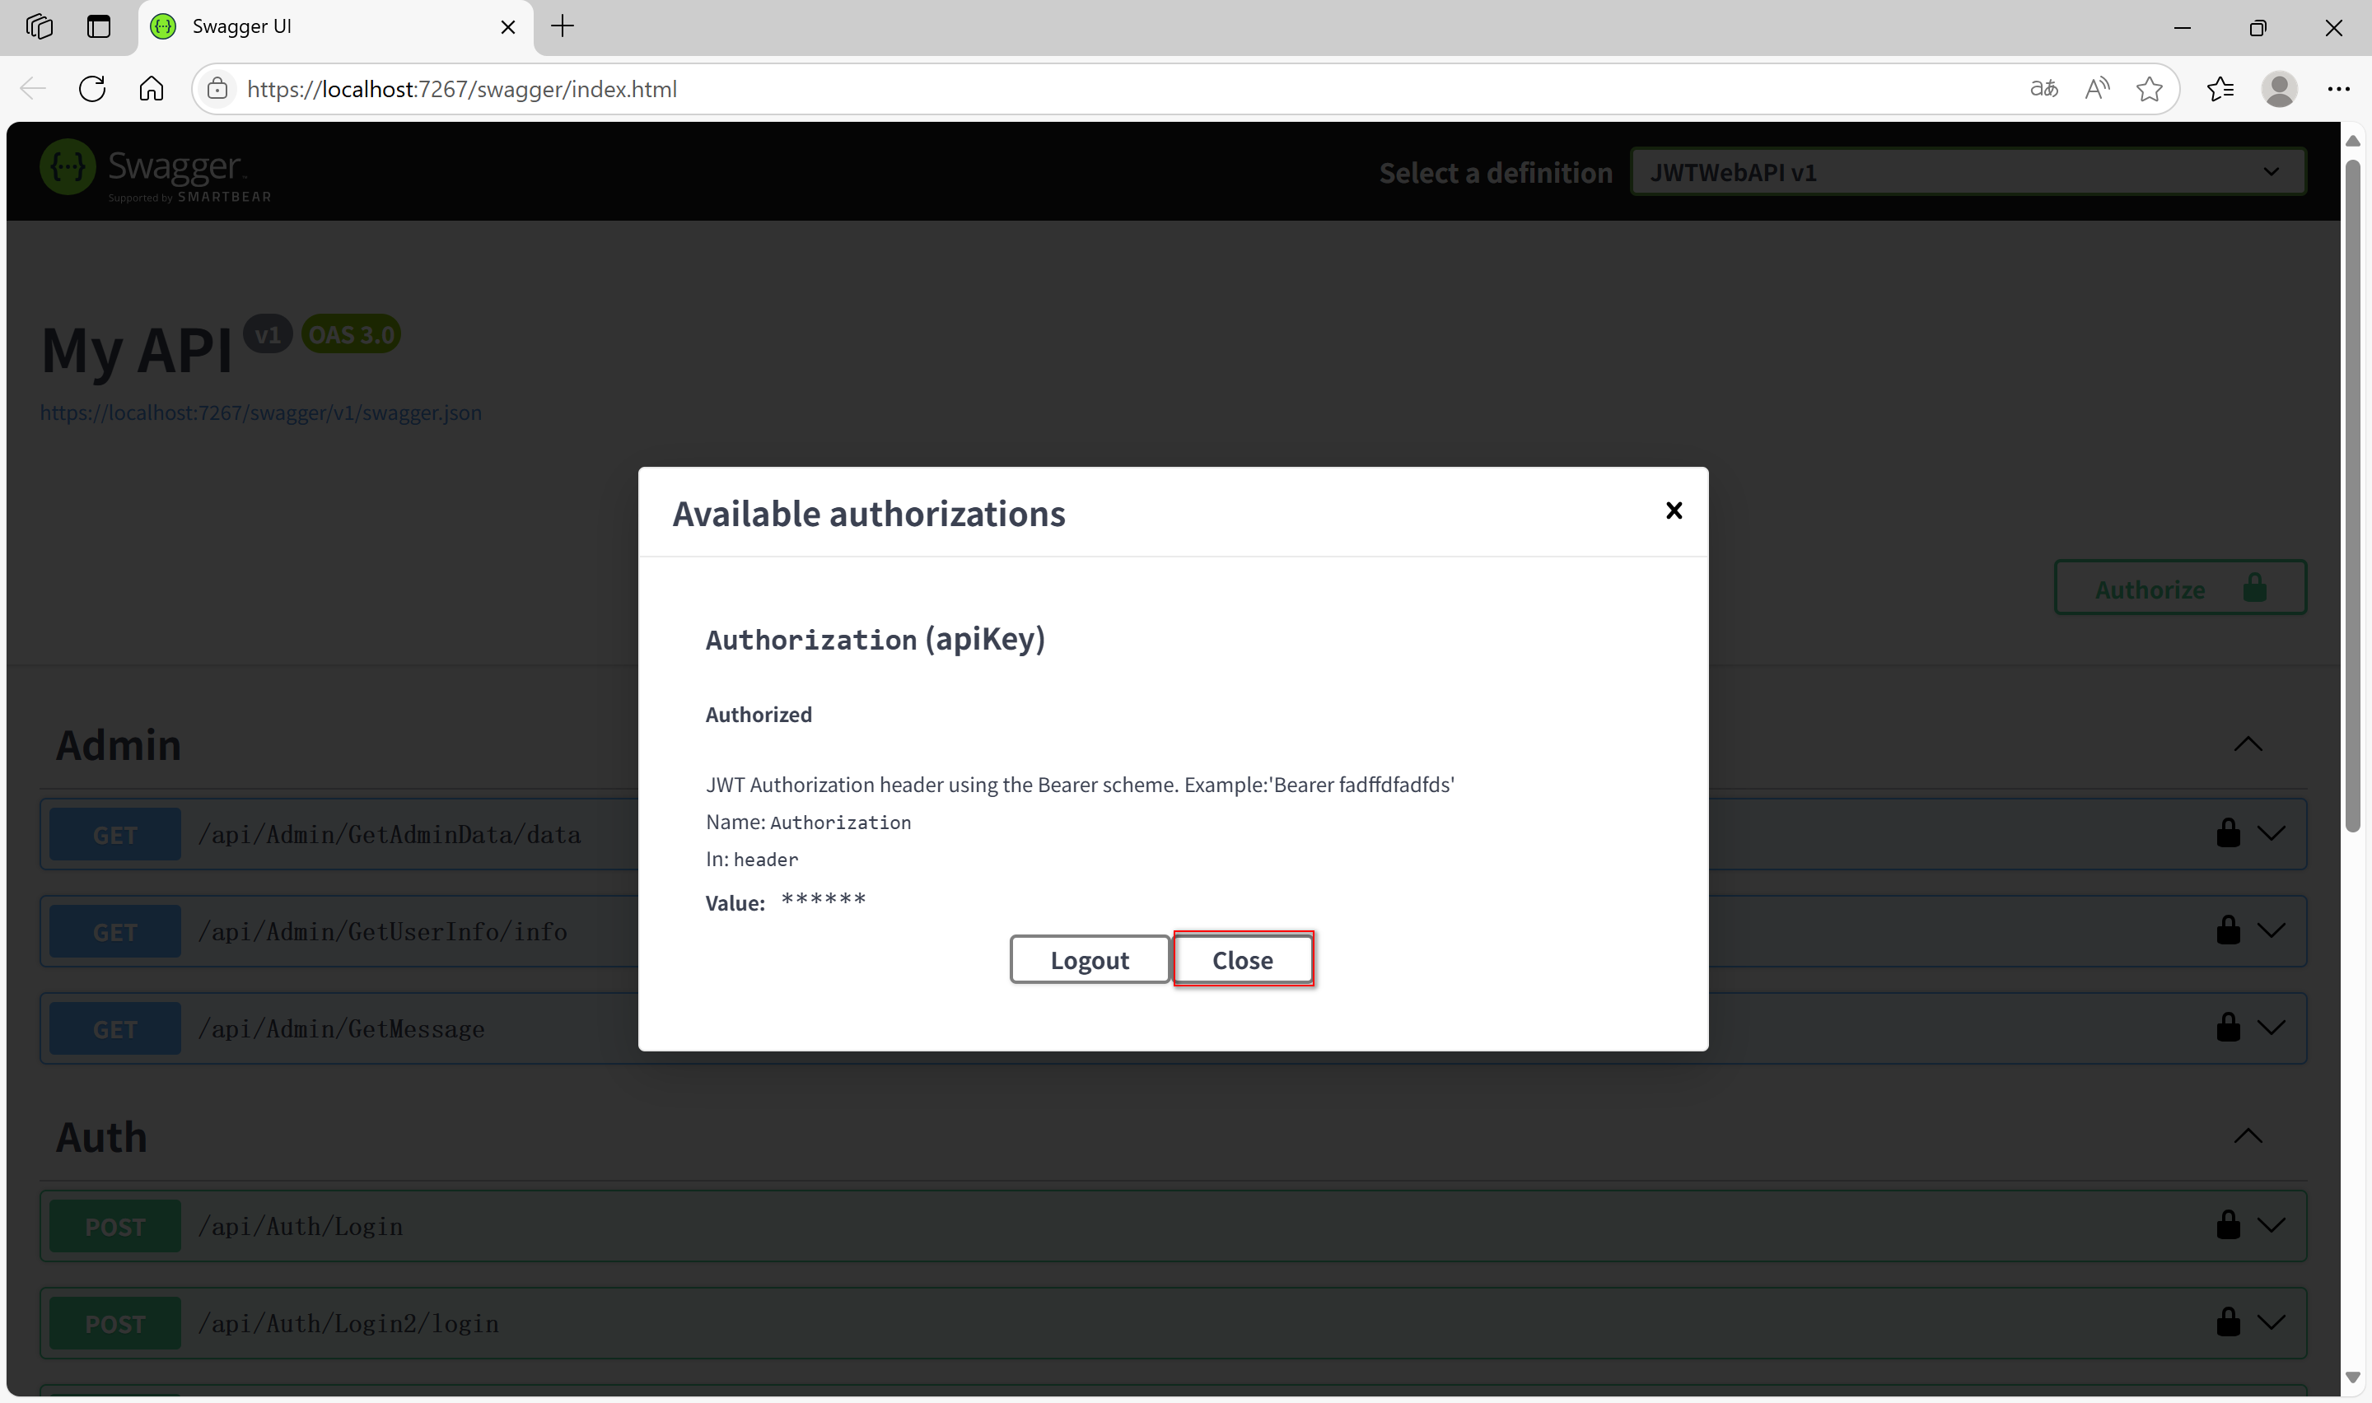Open a new browser tab
Screen dimensions: 2372x1403
pos(563,26)
